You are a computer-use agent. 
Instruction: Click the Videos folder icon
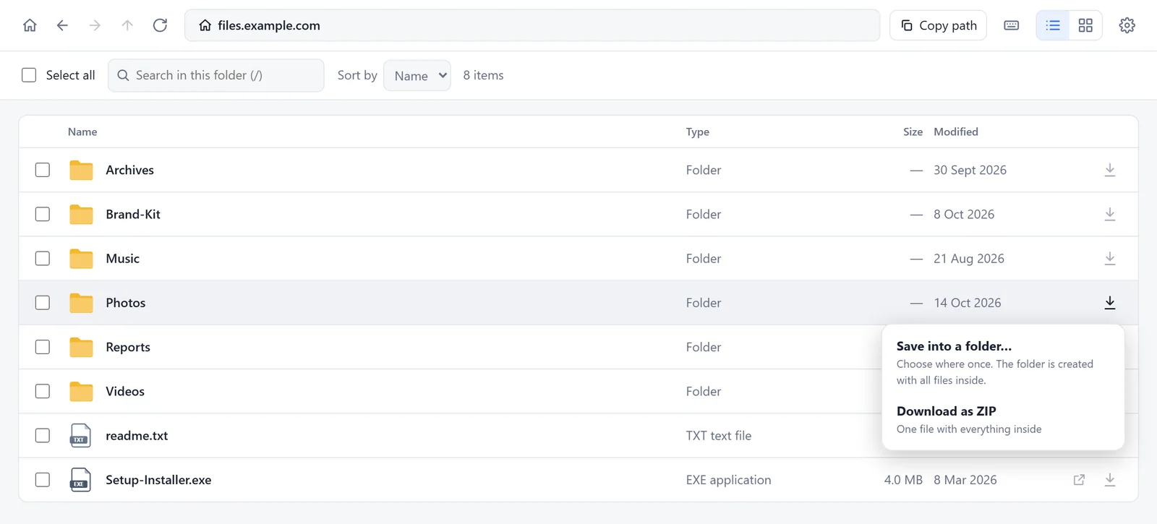coord(81,391)
